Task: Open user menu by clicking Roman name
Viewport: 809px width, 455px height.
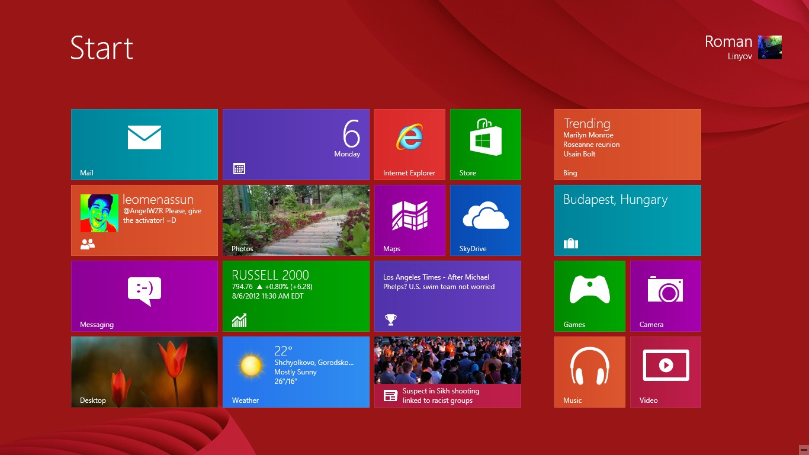Action: click(728, 42)
